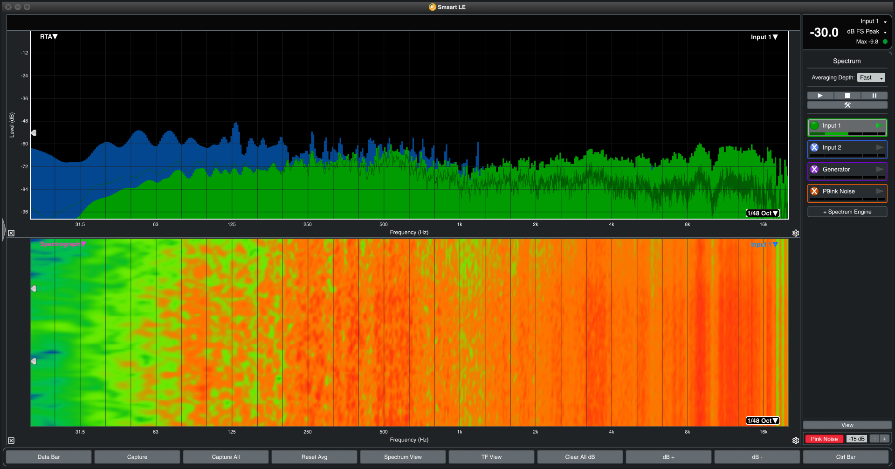Open RTA graph options gear icon
Viewport: 895px width, 469px height.
pyautogui.click(x=796, y=233)
